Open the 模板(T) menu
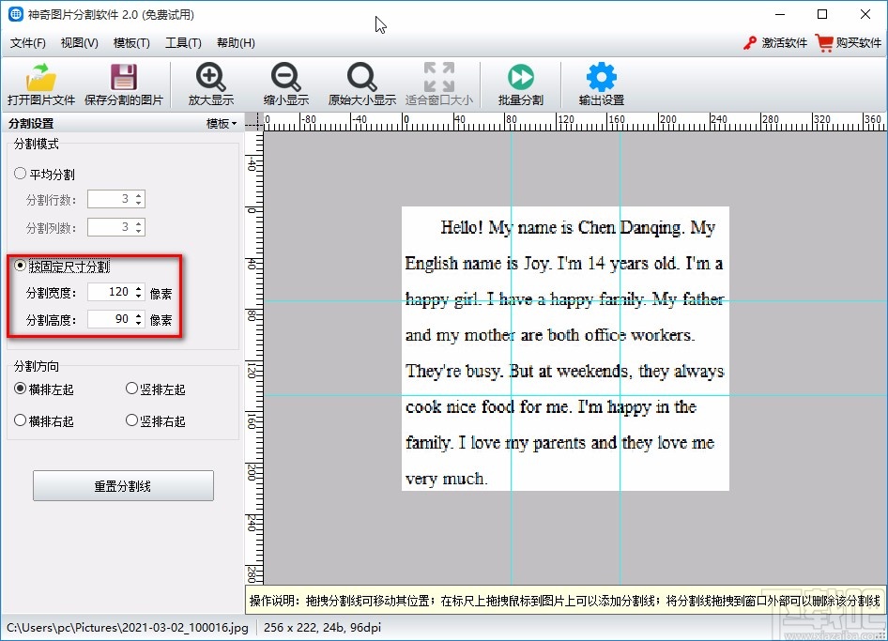This screenshot has height=641, width=888. click(x=131, y=43)
